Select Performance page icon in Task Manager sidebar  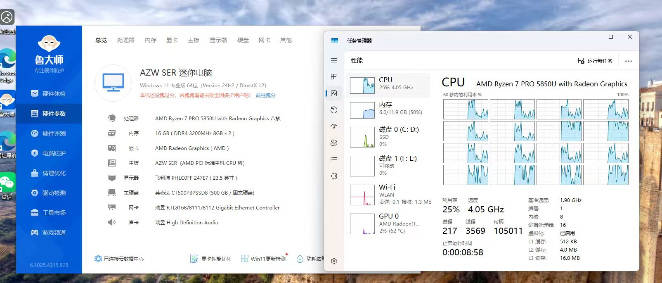point(334,93)
